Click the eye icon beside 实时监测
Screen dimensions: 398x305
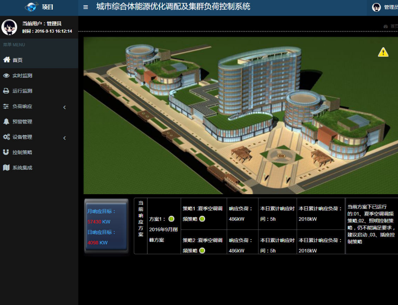point(6,75)
